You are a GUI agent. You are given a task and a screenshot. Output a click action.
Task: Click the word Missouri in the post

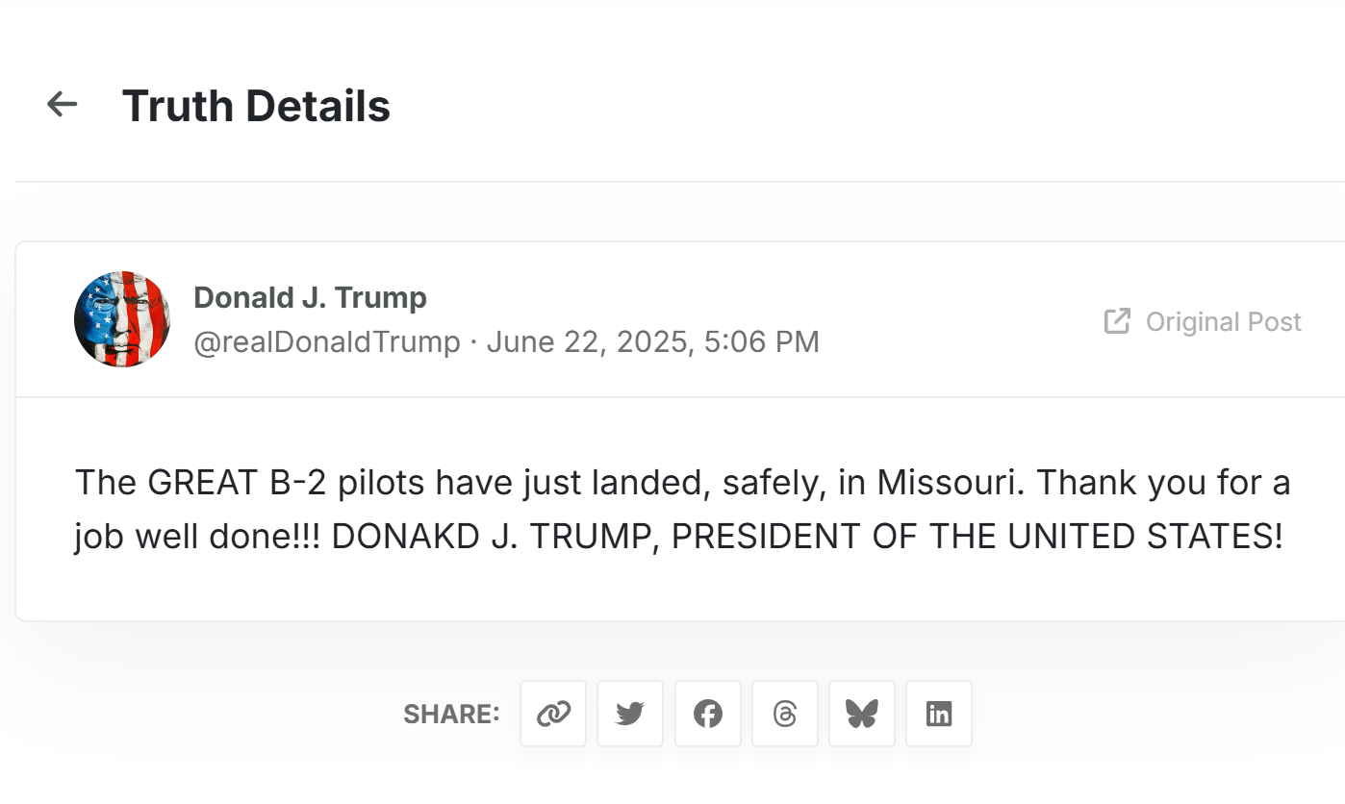pyautogui.click(x=946, y=482)
